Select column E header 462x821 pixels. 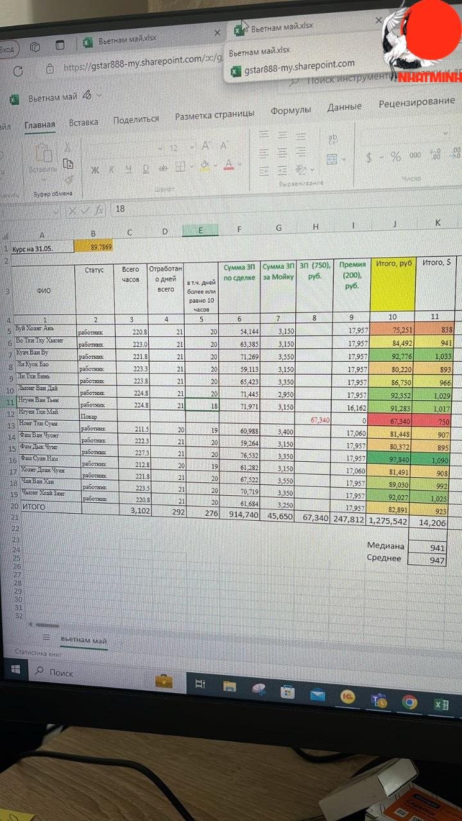point(200,230)
